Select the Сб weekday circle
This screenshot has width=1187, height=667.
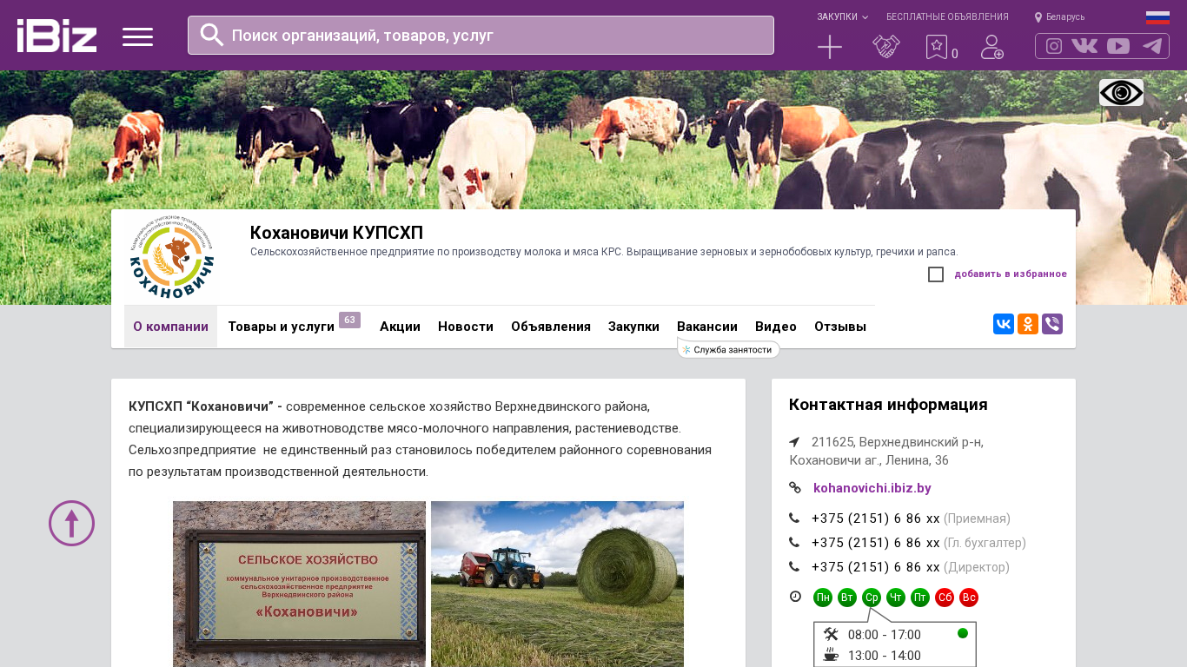point(945,598)
